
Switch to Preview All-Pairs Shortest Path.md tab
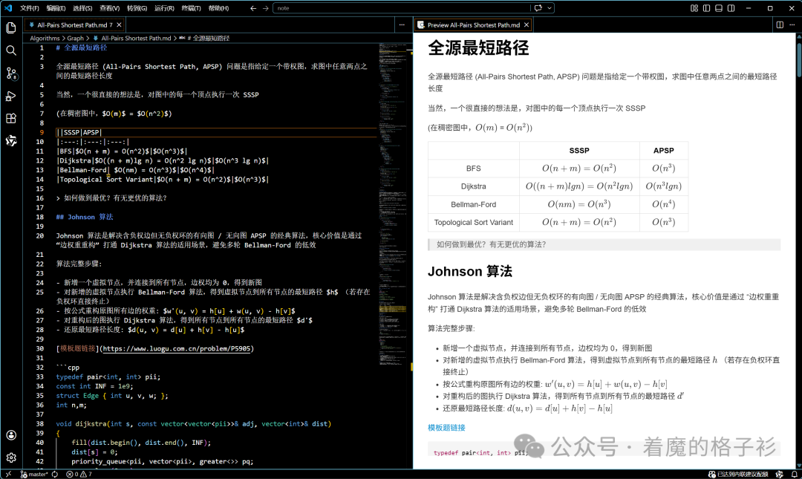click(x=474, y=25)
